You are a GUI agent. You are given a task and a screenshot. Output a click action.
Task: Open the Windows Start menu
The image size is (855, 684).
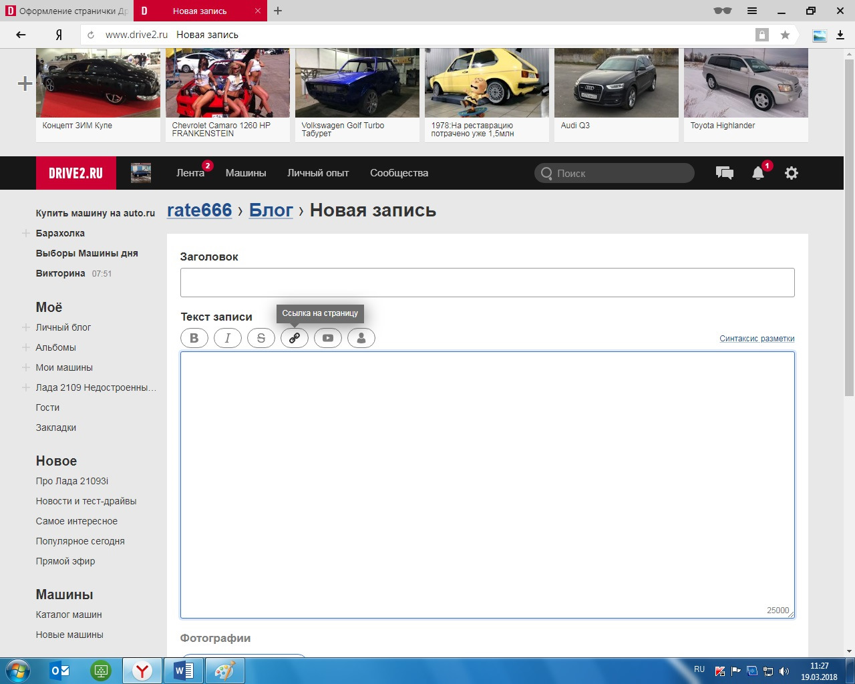point(17,670)
